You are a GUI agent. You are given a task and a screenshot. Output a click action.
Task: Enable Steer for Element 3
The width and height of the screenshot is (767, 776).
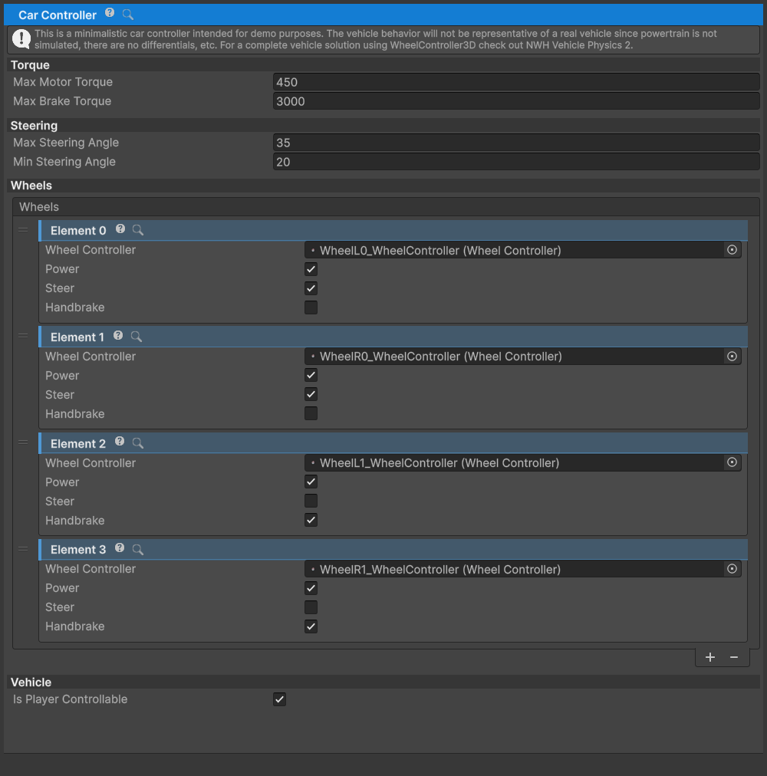(x=311, y=607)
